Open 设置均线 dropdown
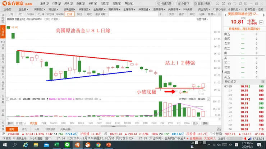 pos(202,19)
